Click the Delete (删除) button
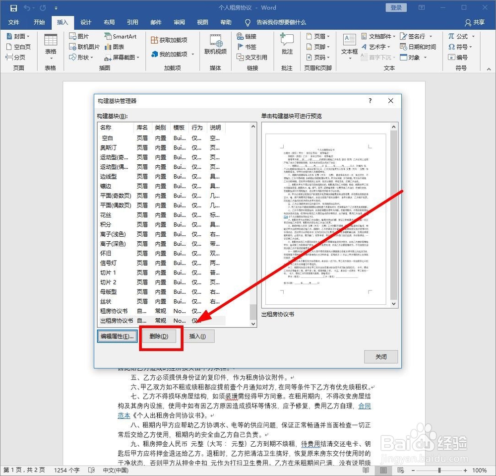Screen dimensions: 496x476 point(159,337)
